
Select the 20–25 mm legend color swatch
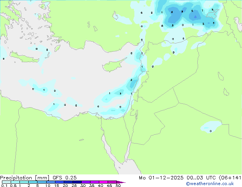point(68,182)
